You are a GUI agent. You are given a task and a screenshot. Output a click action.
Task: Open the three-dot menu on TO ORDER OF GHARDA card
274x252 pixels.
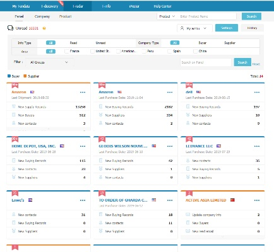[170, 200]
